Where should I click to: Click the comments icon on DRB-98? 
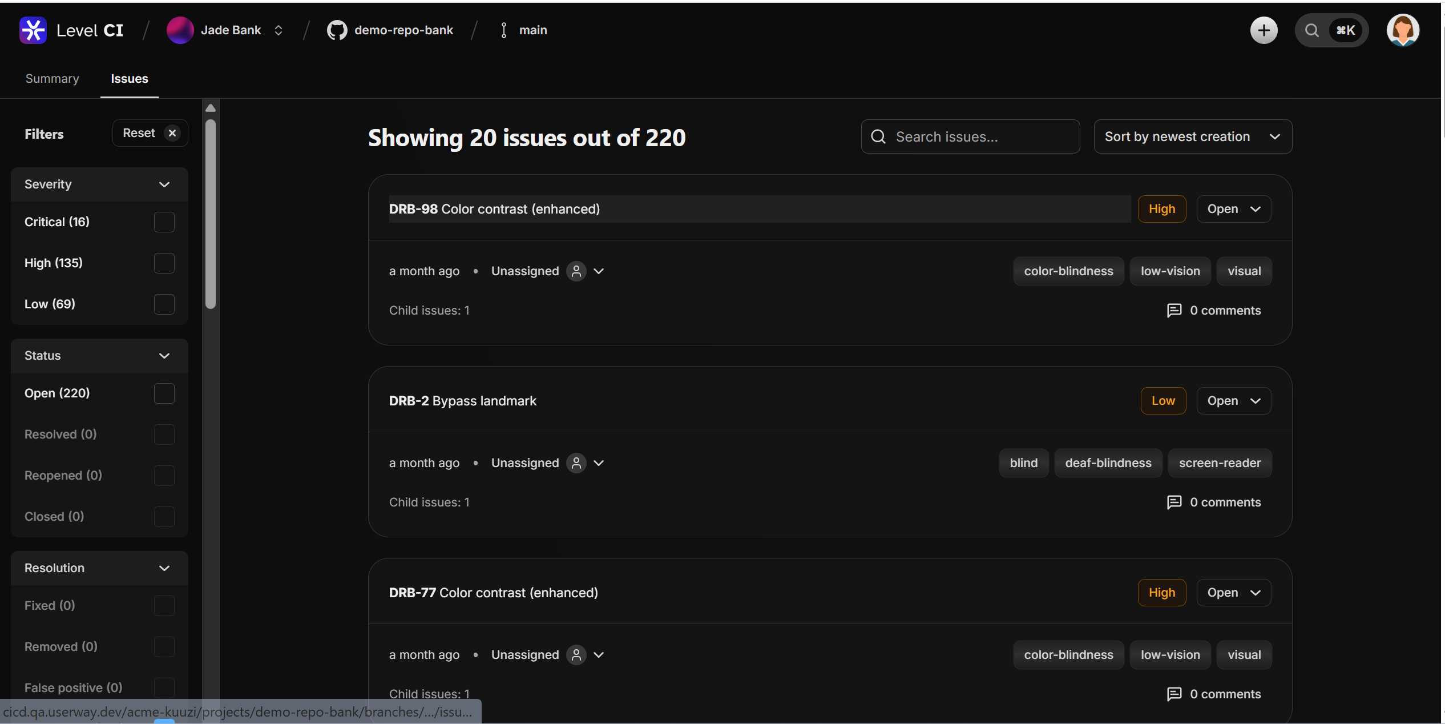pos(1174,311)
